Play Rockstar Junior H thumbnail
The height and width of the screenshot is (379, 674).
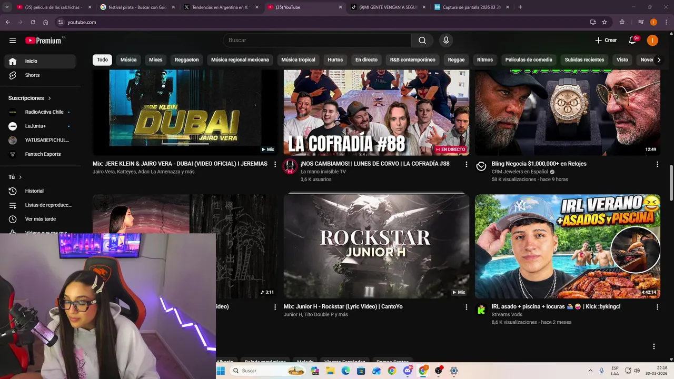[376, 246]
